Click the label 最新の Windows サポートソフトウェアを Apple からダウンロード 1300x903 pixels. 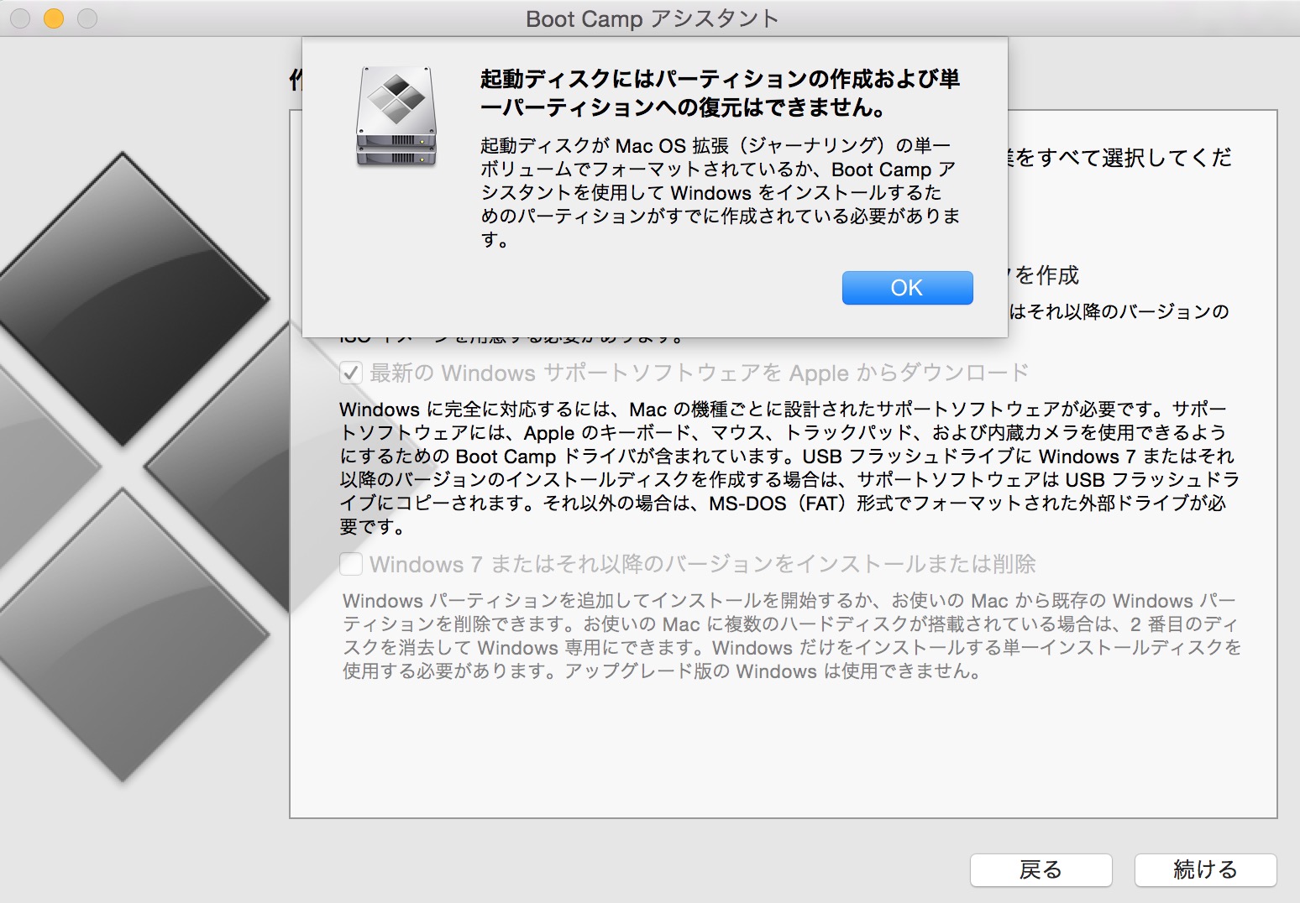pyautogui.click(x=700, y=373)
